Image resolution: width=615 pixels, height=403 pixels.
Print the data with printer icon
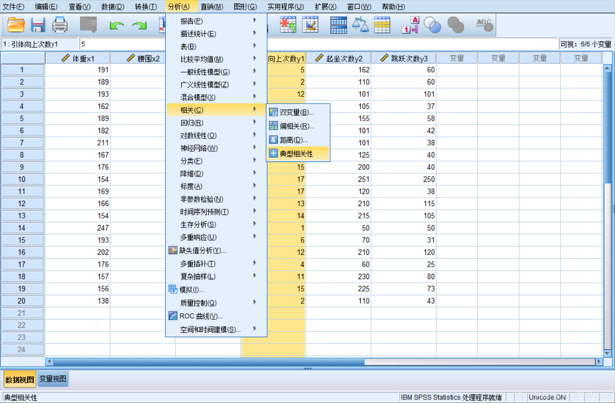pyautogui.click(x=60, y=25)
